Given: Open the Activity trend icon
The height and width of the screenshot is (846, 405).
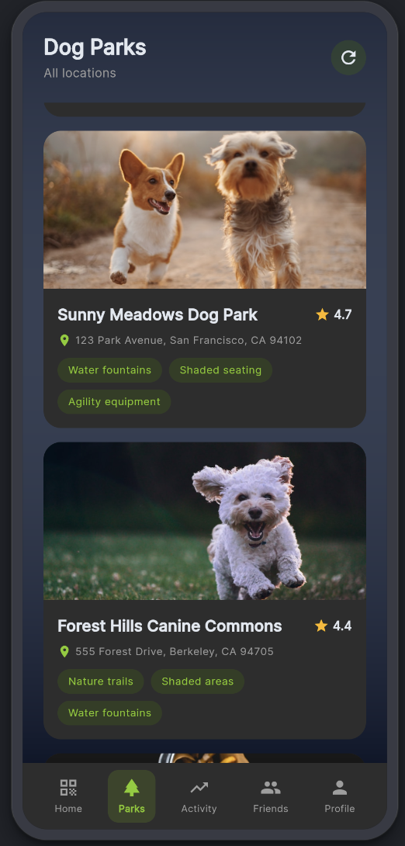Looking at the screenshot, I should point(199,788).
